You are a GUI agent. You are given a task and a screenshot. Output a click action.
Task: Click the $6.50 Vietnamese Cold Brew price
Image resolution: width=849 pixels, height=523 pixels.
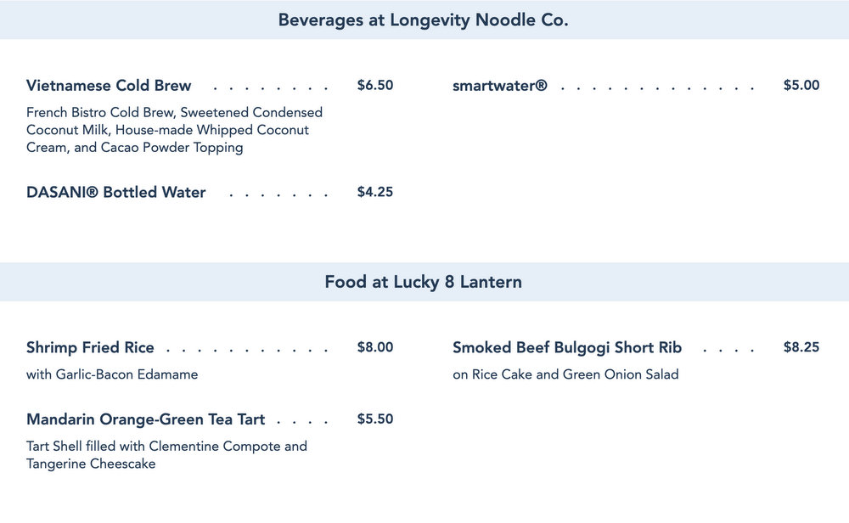pos(375,86)
